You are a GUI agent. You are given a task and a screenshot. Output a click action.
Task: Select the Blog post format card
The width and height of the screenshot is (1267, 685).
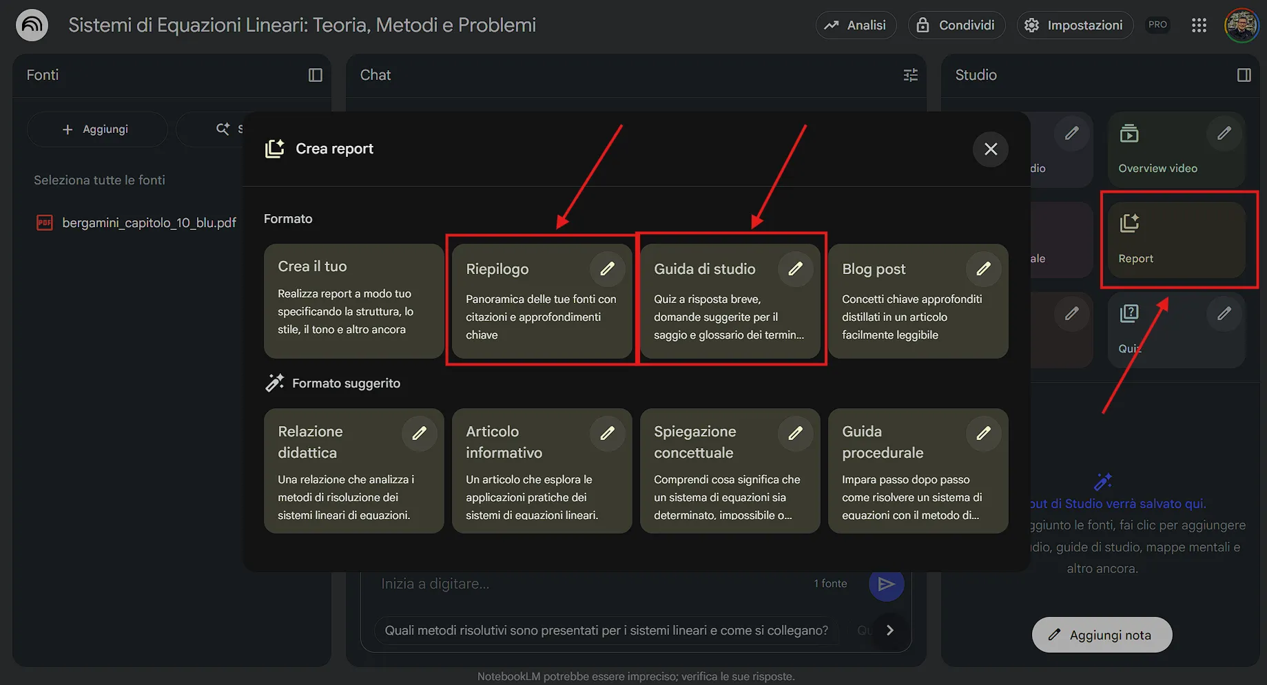click(918, 301)
